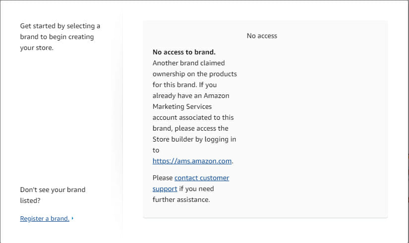The image size is (409, 243).
Task: Open the Register a brand link
Action: (45, 219)
